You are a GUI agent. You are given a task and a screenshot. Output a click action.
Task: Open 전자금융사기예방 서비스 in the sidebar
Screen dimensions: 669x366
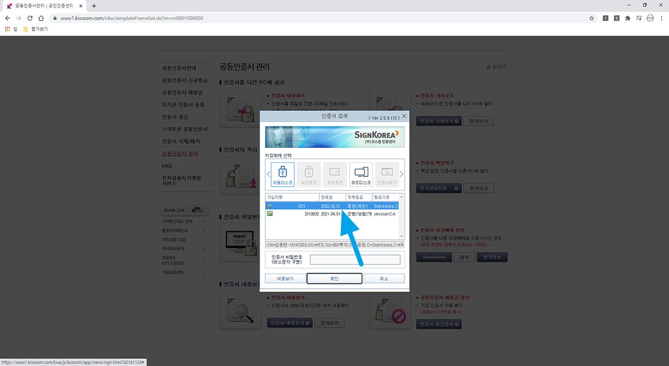point(182,180)
